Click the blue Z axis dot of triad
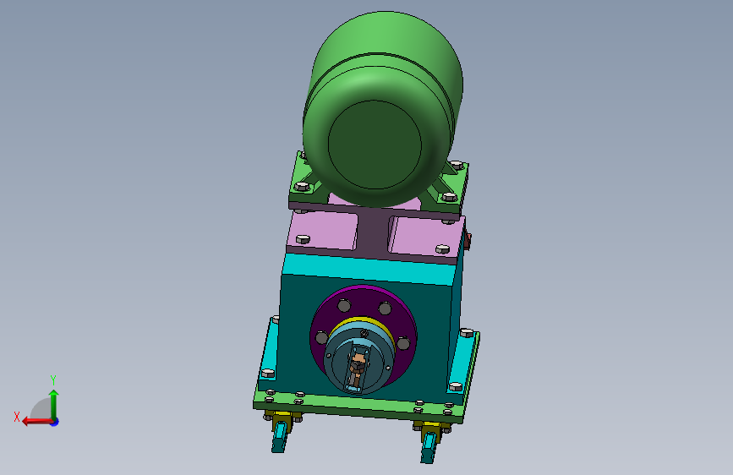 [x=55, y=422]
